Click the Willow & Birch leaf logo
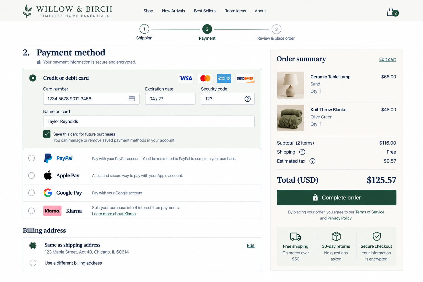This screenshot has height=282, width=423. pyautogui.click(x=27, y=11)
